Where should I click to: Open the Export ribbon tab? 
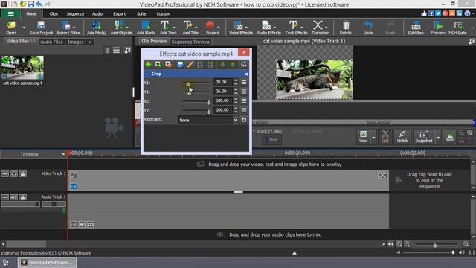tap(119, 13)
